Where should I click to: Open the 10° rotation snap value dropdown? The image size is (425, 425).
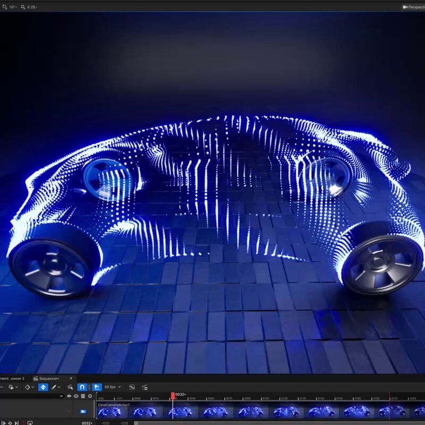(13, 7)
